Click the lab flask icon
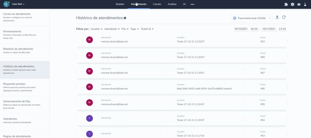This screenshot has height=138, width=311. [305, 4]
